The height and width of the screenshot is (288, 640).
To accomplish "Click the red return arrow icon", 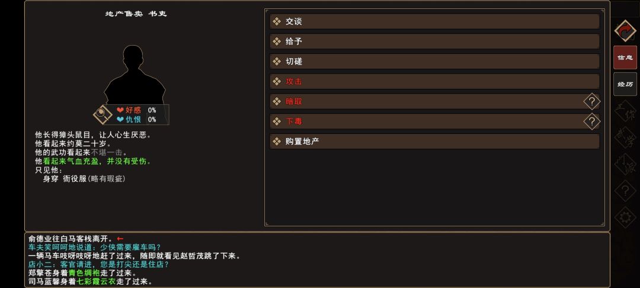I will (x=625, y=31).
